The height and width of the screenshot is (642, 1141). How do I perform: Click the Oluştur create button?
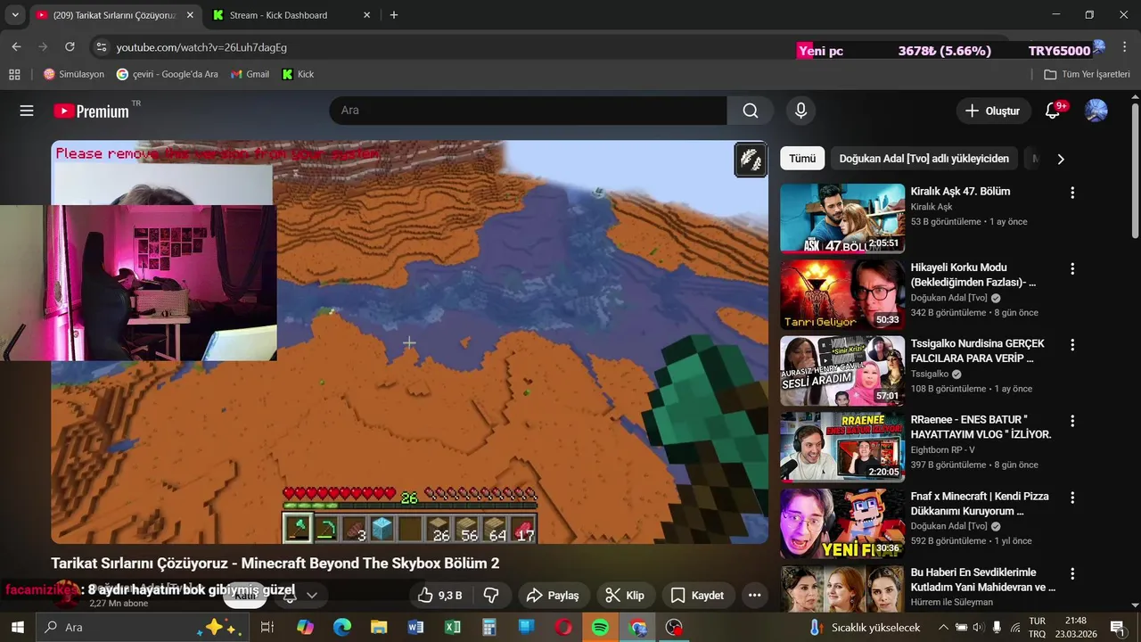(993, 111)
